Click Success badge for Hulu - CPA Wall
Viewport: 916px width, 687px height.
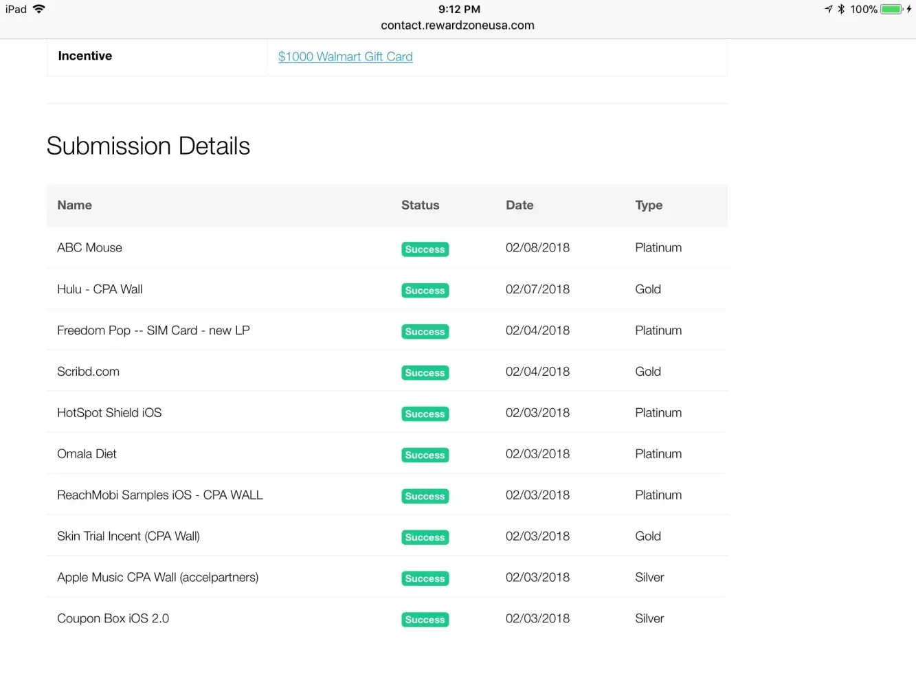(425, 291)
